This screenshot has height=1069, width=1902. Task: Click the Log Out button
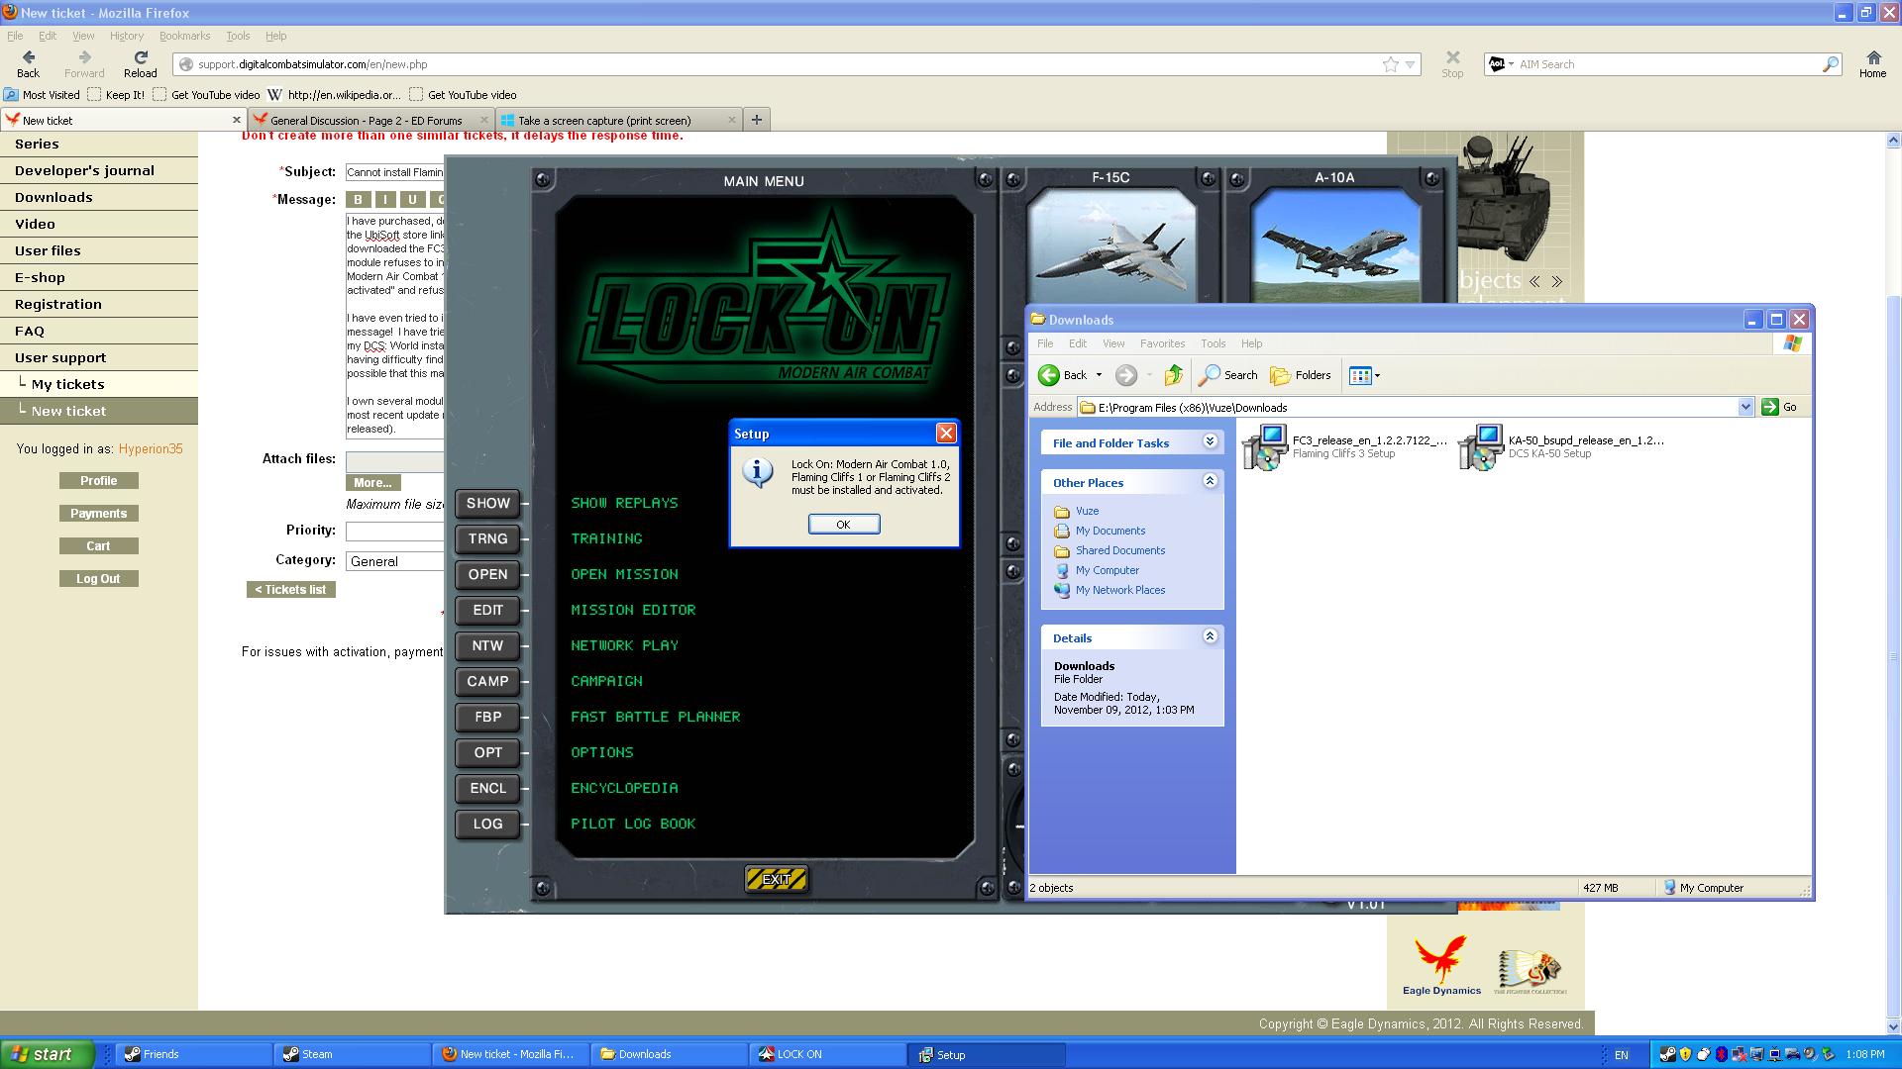(x=98, y=578)
